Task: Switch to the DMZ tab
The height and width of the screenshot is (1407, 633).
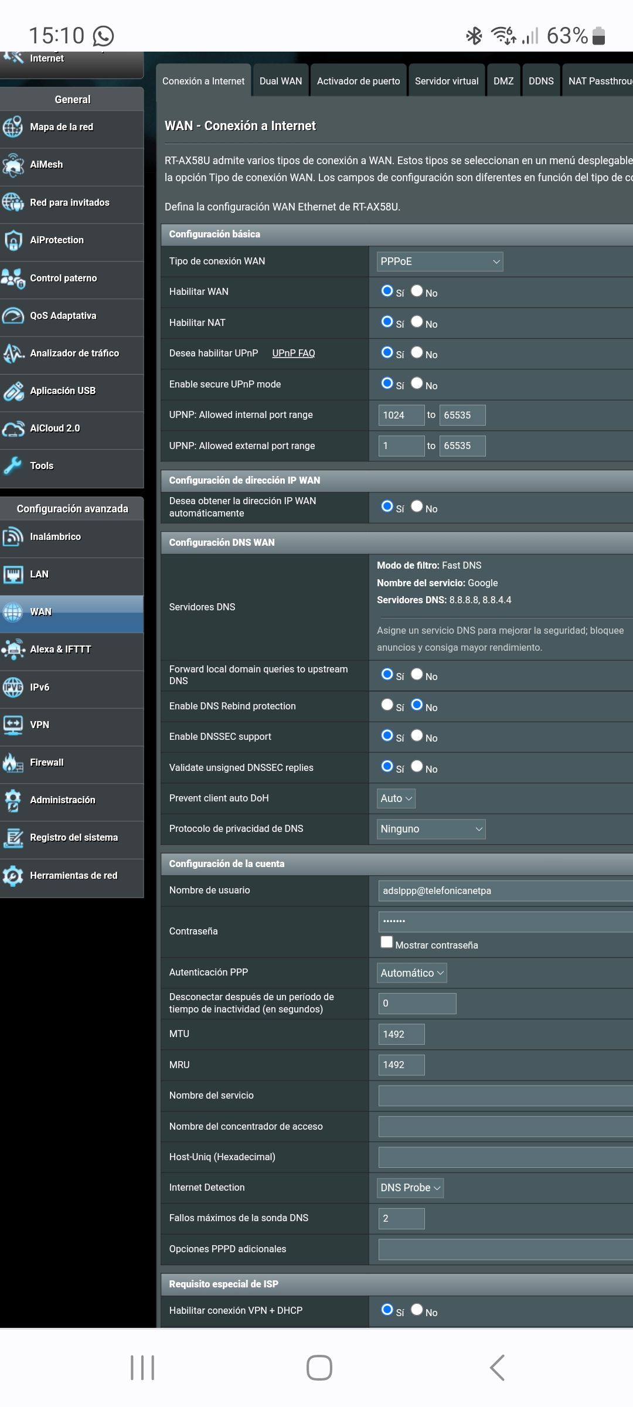Action: pos(503,81)
